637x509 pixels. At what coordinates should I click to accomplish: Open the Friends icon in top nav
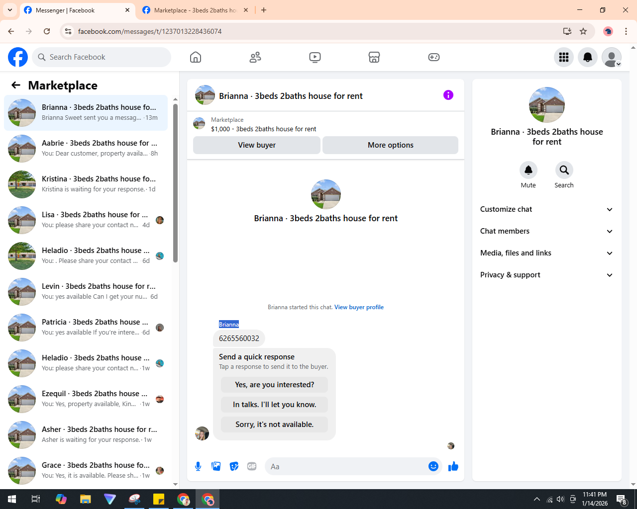coord(255,57)
